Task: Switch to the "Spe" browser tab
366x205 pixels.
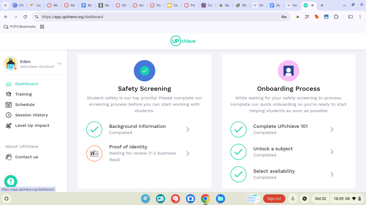Action: (224, 5)
